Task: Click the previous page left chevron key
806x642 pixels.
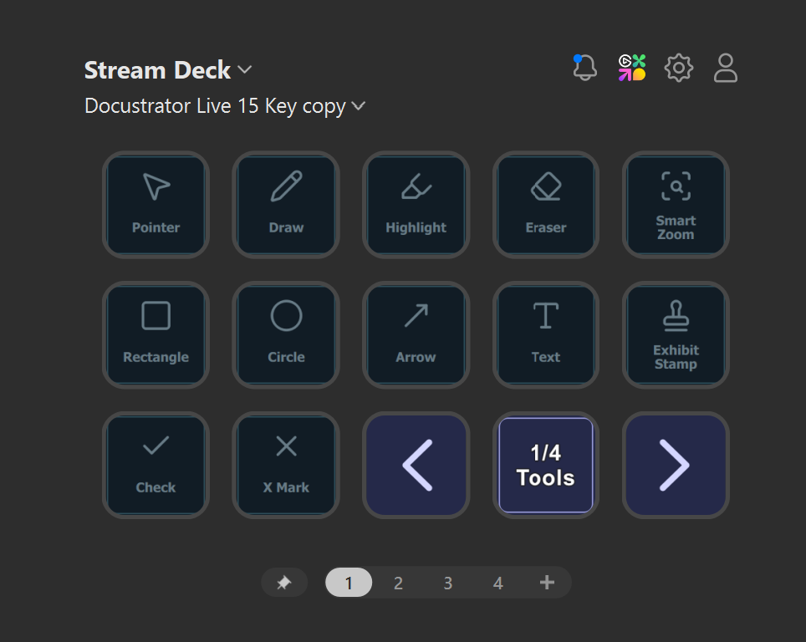Action: pos(416,465)
